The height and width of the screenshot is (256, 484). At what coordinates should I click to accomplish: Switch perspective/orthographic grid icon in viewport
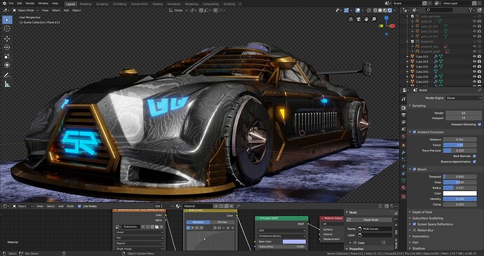pyautogui.click(x=351, y=19)
